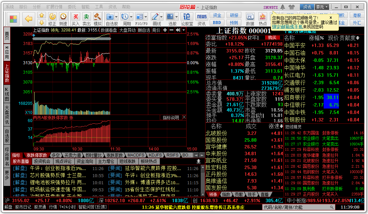Open the K线图 sidebar tab

click(x=7, y=94)
